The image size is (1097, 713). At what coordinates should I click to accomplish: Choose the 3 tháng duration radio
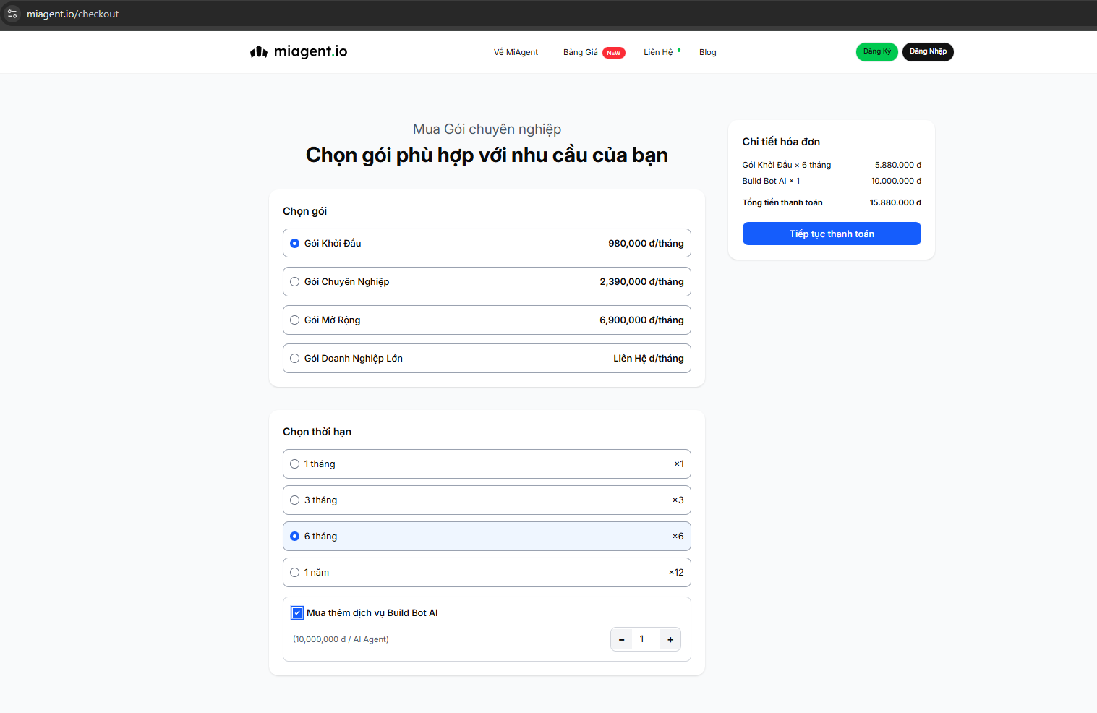(x=294, y=500)
